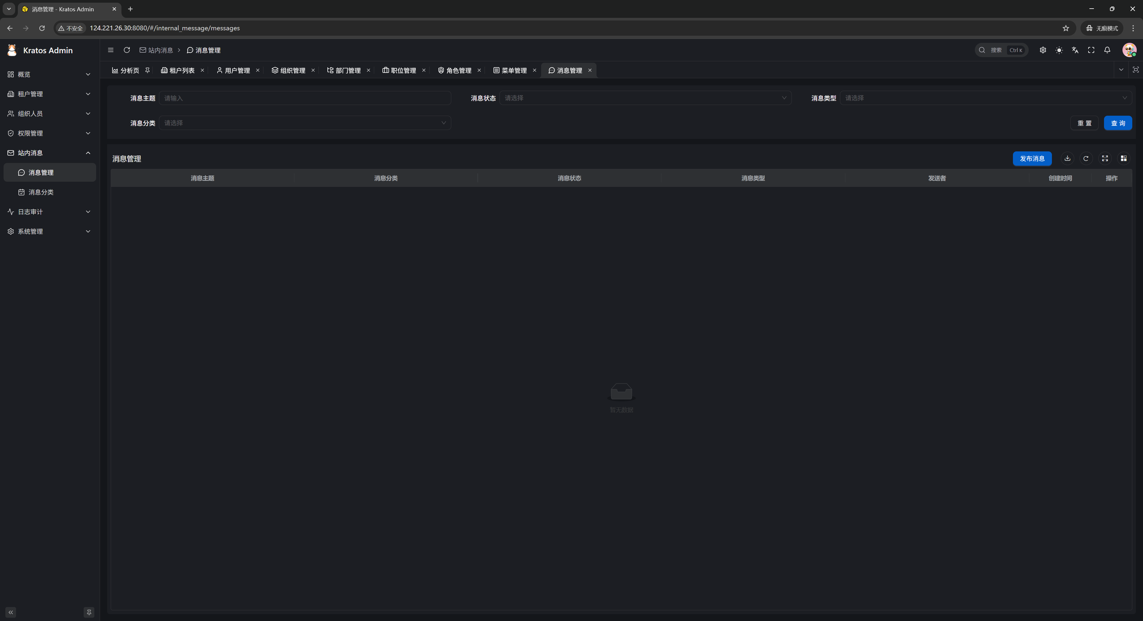The width and height of the screenshot is (1143, 621).
Task: Open 消息分类 in sidebar
Action: point(41,192)
